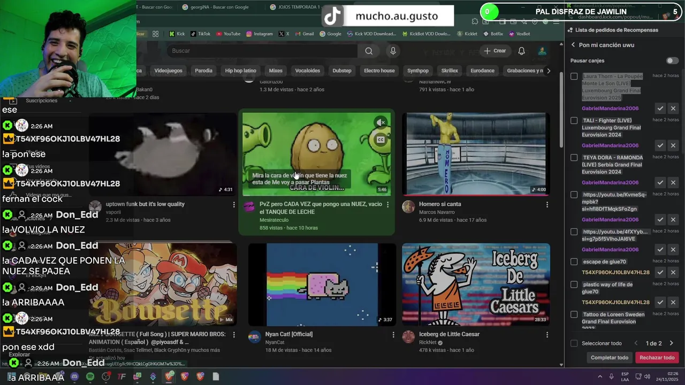This screenshot has width=685, height=385.
Task: Select the Videojuegos category chip
Action: (x=168, y=71)
